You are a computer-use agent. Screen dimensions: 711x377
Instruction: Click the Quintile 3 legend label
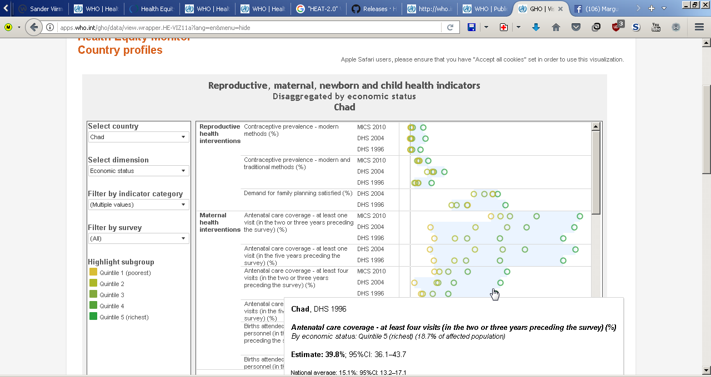coord(112,295)
